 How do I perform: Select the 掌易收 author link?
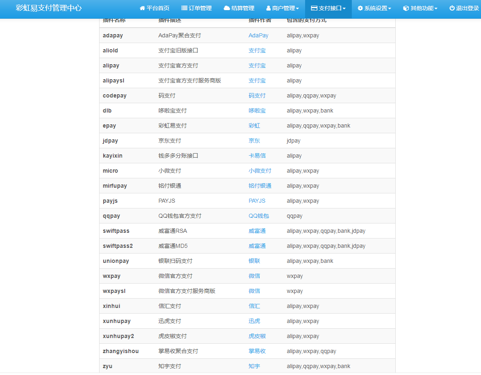257,351
